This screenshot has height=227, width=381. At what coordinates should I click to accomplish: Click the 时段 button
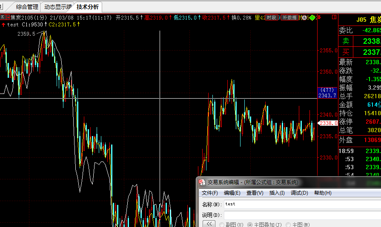[x=272, y=17]
